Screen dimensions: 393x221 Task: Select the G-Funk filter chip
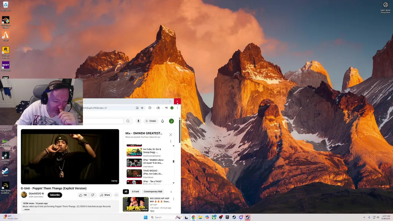point(135,192)
